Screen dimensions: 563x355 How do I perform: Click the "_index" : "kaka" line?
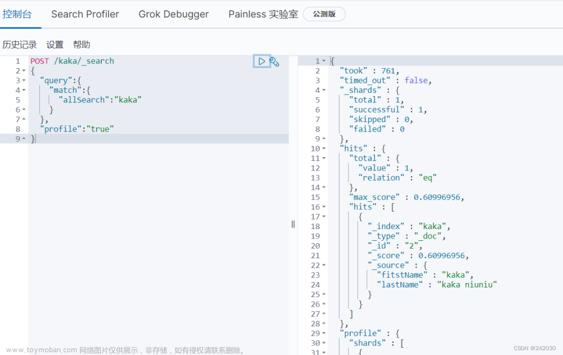(409, 226)
